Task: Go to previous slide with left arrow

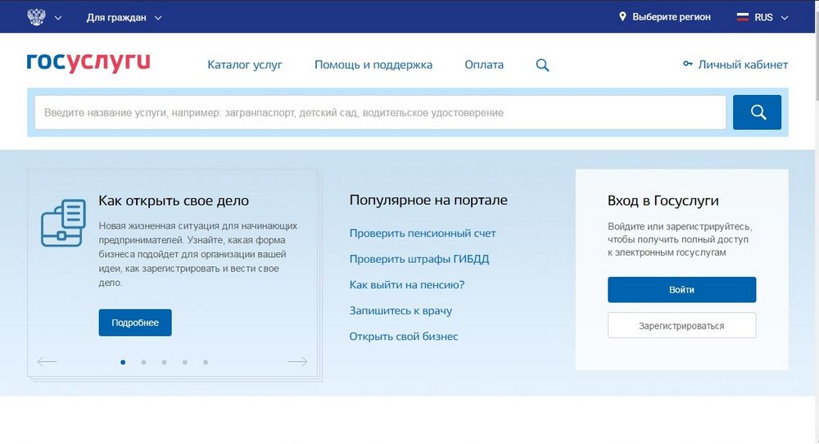Action: pyautogui.click(x=47, y=361)
